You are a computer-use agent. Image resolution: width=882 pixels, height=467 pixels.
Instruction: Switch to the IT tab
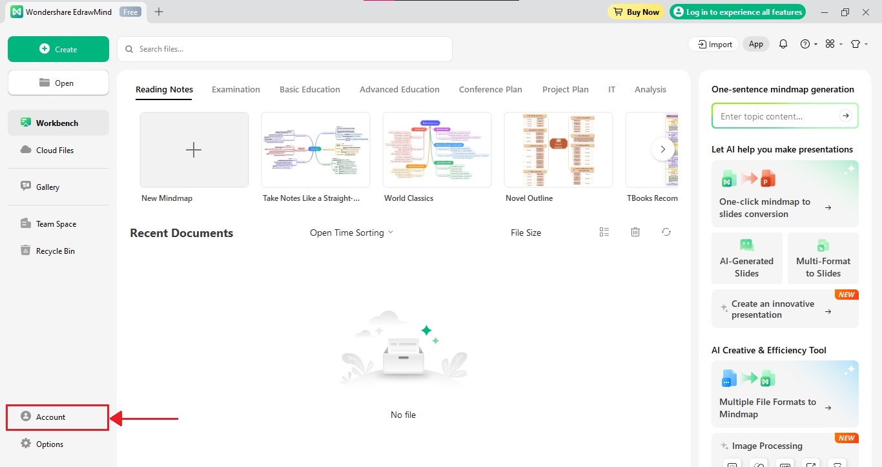click(x=611, y=89)
